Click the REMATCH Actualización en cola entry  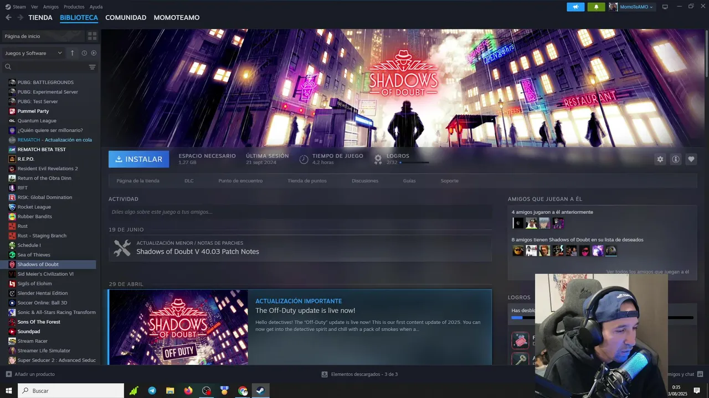click(x=55, y=140)
